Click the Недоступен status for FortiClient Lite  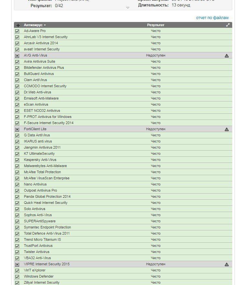point(155,129)
